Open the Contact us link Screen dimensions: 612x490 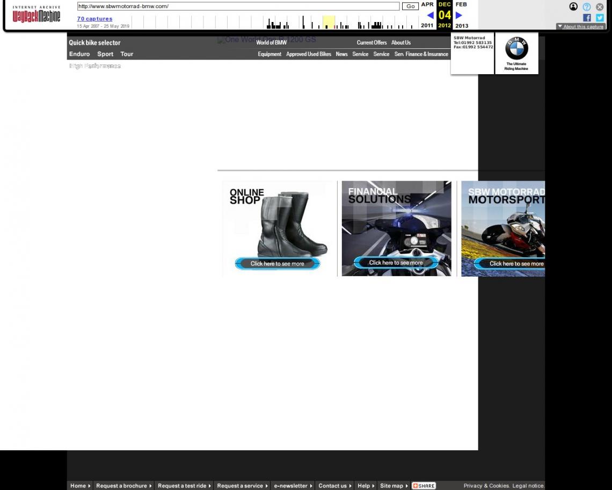[335, 486]
